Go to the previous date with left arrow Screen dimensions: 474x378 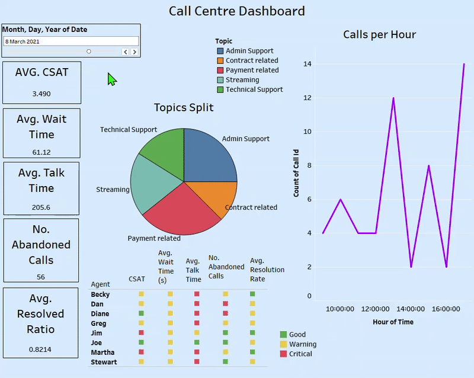126,52
